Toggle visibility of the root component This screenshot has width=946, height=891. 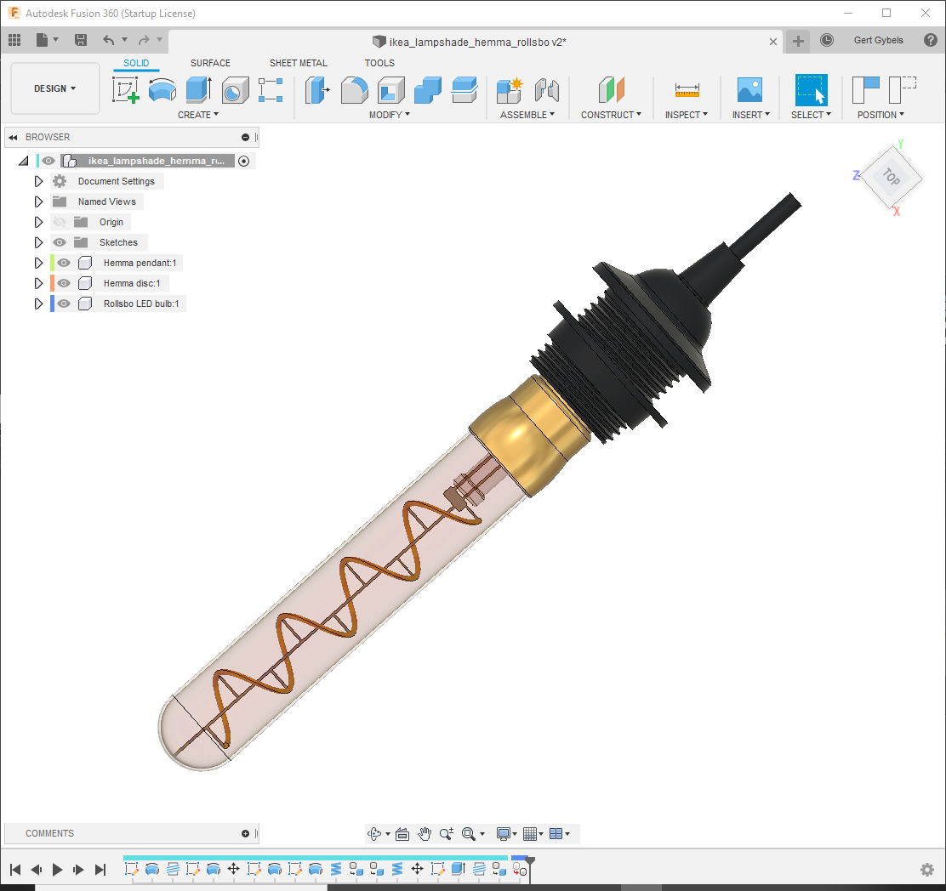[48, 161]
